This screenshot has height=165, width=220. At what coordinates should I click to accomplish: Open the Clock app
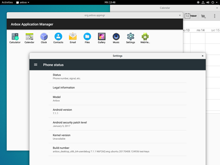click(x=44, y=38)
